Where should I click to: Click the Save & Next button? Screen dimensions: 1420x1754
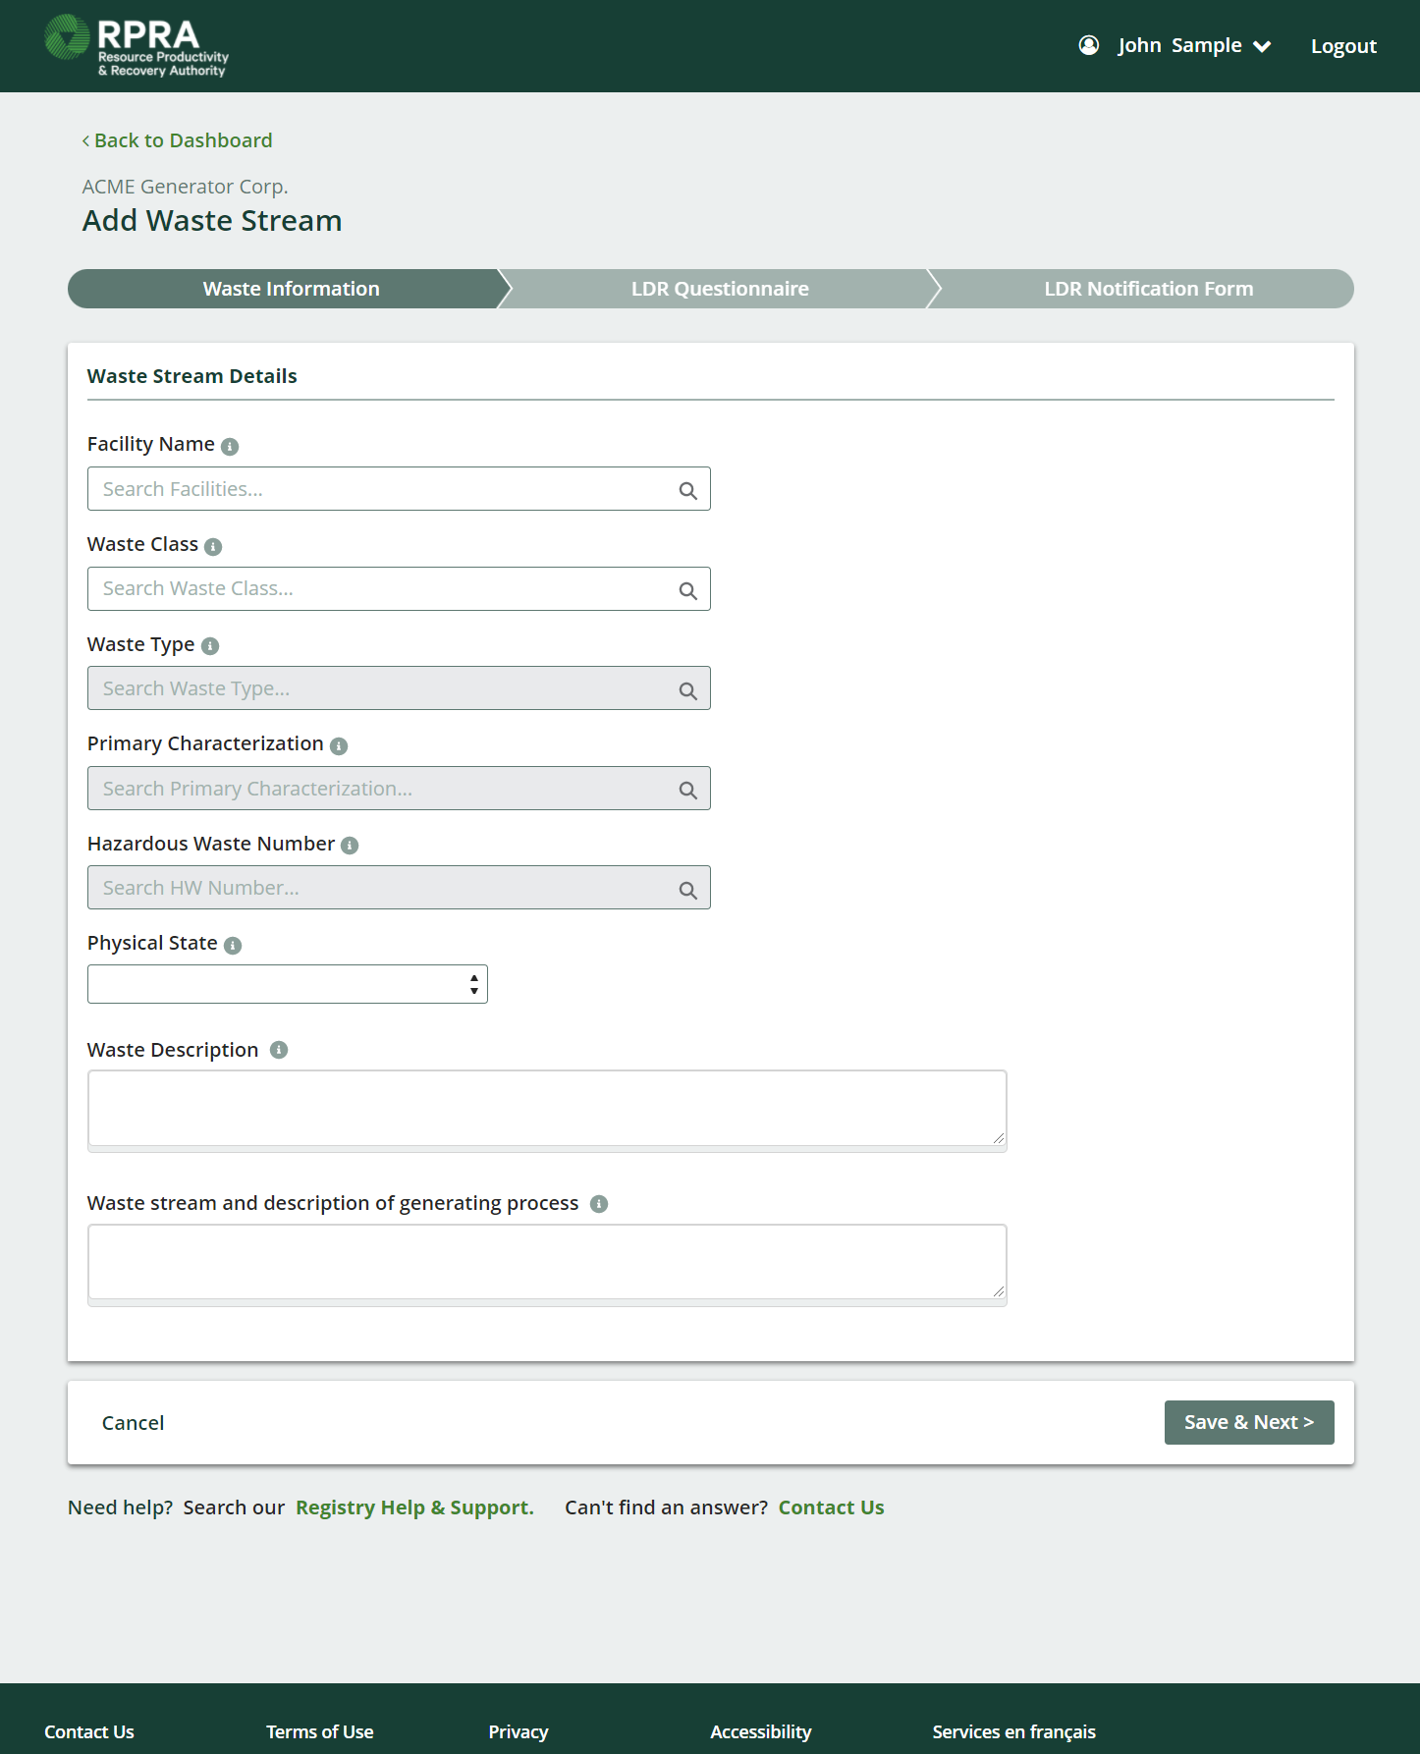point(1249,1422)
